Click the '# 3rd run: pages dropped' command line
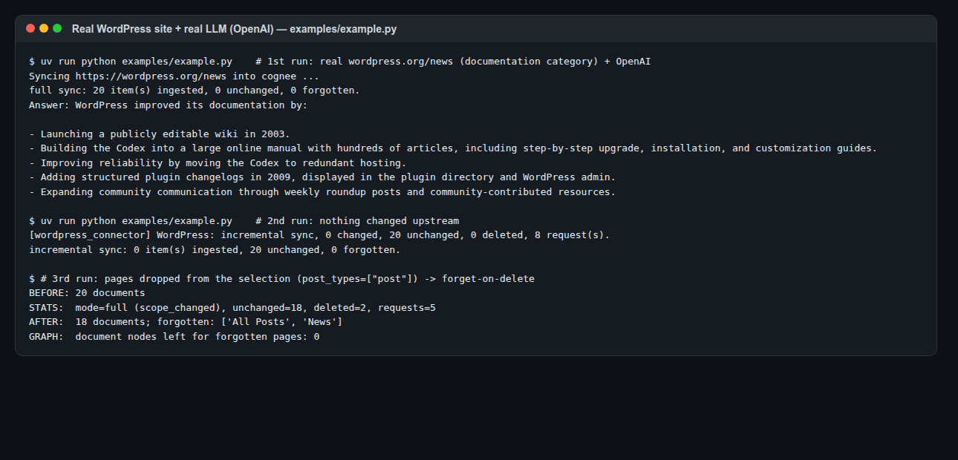This screenshot has width=958, height=460. (x=281, y=279)
